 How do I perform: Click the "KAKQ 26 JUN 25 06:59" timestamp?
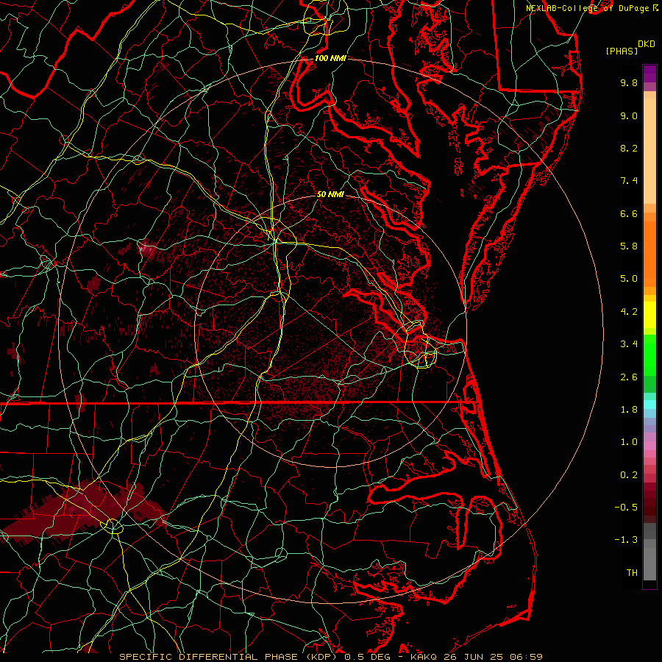tap(476, 657)
